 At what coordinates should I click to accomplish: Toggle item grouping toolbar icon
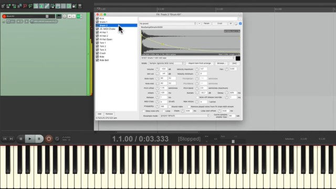click(47, 6)
